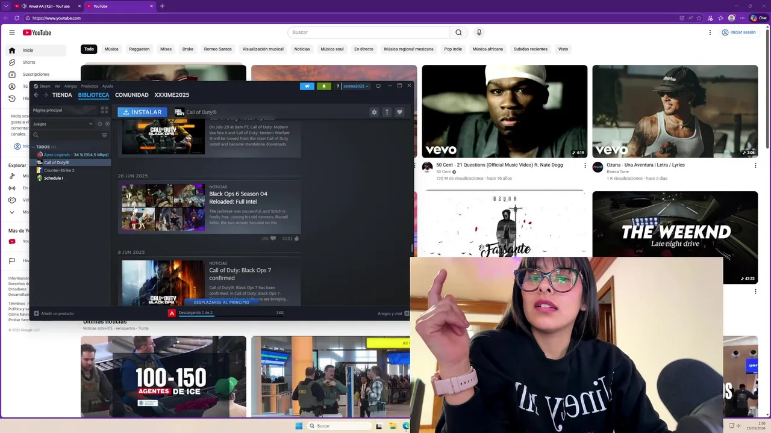
Task: Go to Steam COMUNIDAD section
Action: 131,95
